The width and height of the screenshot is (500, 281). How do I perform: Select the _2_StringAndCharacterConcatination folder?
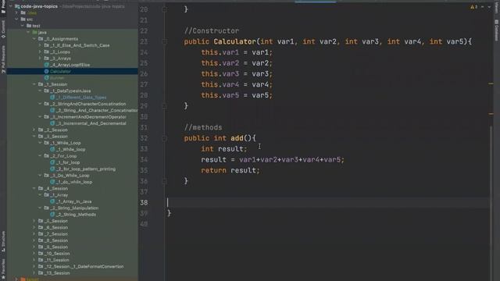coord(73,104)
